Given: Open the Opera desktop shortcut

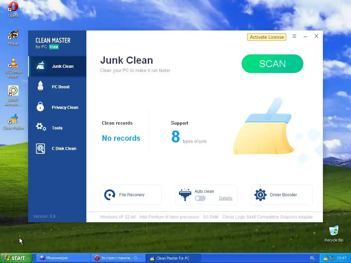Looking at the screenshot, I should pyautogui.click(x=13, y=9).
